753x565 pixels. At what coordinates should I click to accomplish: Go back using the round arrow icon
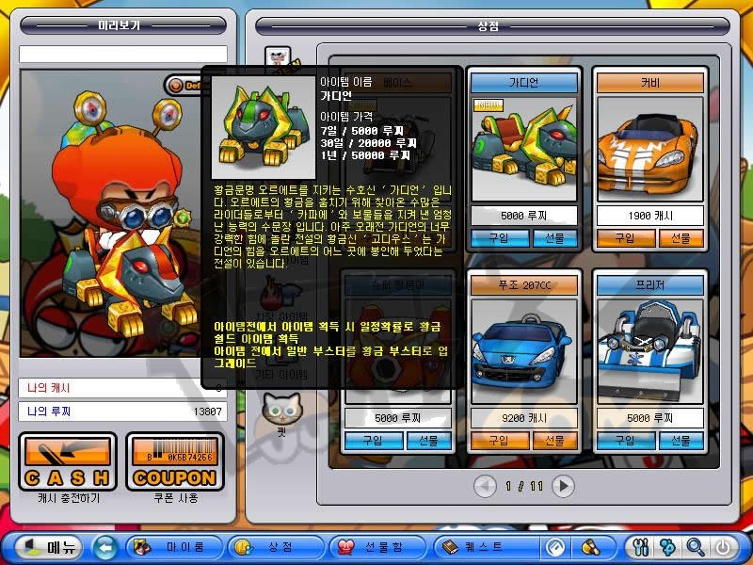coord(104,547)
